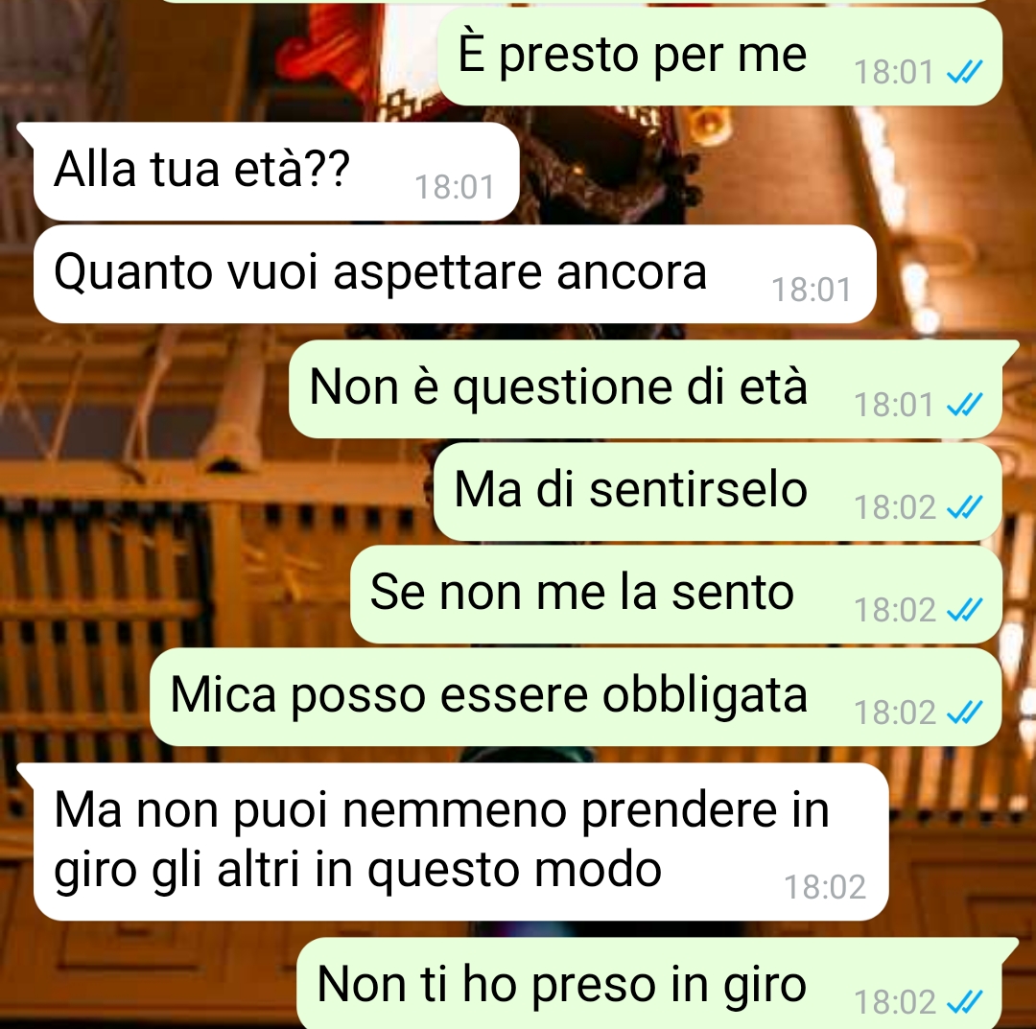Tap the message "Ma di sentirselo"
The width and height of the screenshot is (1036, 1029).
(x=718, y=492)
